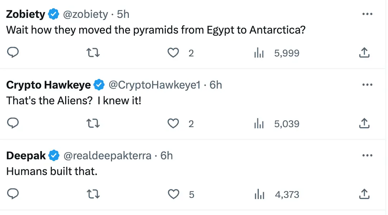The width and height of the screenshot is (388, 215).
Task: Share Deepak's tweet via the share icon
Action: point(364,194)
